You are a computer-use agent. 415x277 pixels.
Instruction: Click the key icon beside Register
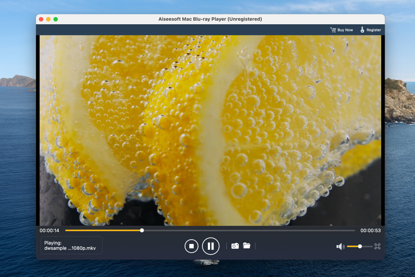coord(362,29)
